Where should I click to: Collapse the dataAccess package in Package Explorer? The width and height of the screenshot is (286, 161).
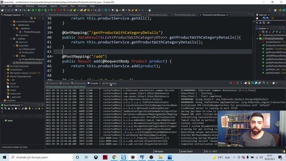[x=11, y=25]
